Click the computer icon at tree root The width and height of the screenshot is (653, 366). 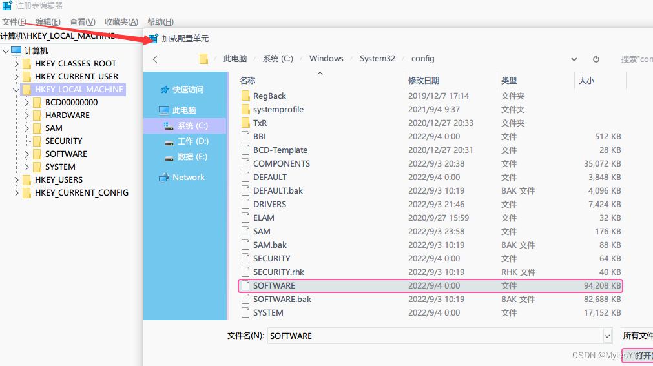[x=16, y=51]
